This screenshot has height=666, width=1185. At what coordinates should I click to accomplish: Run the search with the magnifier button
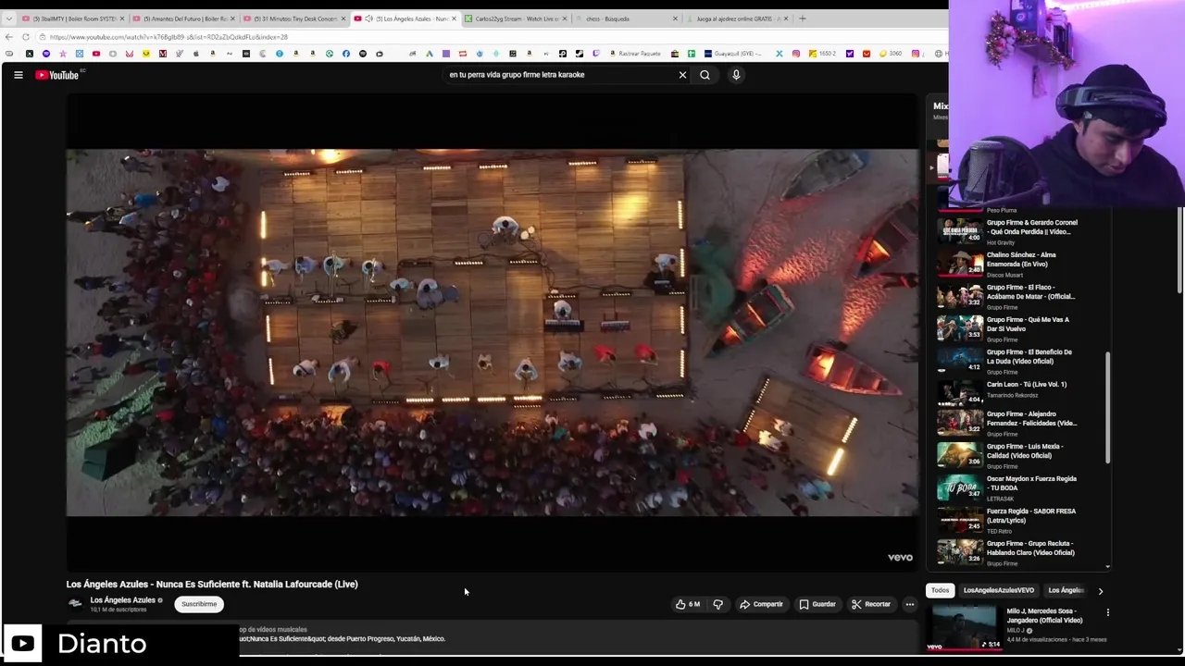705,75
